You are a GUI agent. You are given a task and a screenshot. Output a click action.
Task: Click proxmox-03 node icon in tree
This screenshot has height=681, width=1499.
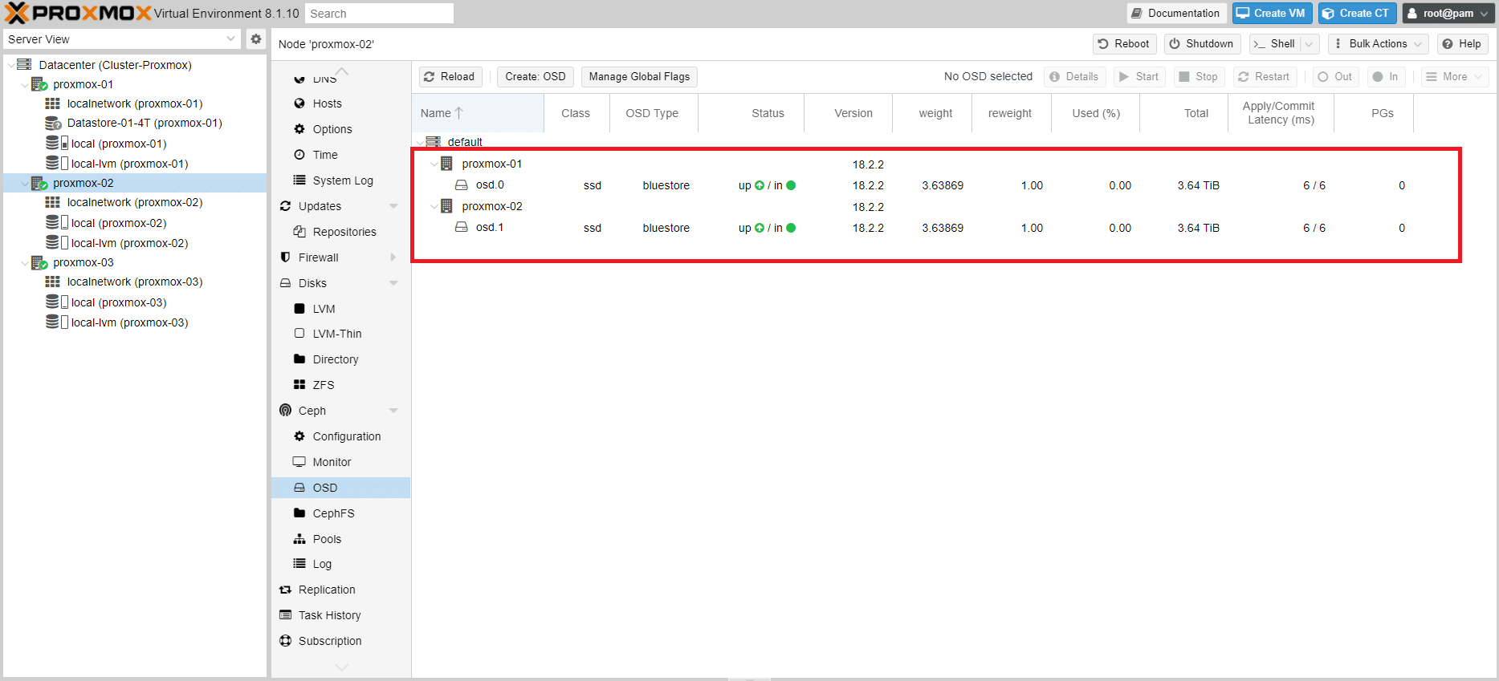(x=39, y=262)
